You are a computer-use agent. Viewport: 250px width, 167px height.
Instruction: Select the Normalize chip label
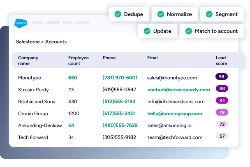click(179, 14)
